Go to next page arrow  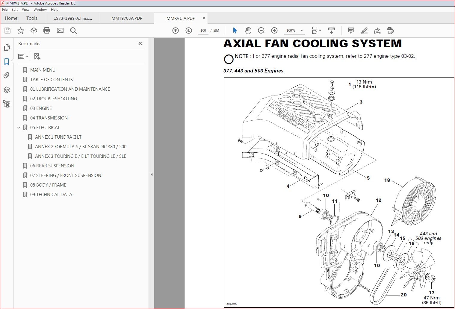coord(189,31)
